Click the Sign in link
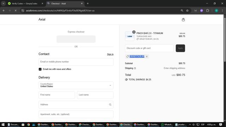Image resolution: width=226 pixels, height=127 pixels. 110,54
